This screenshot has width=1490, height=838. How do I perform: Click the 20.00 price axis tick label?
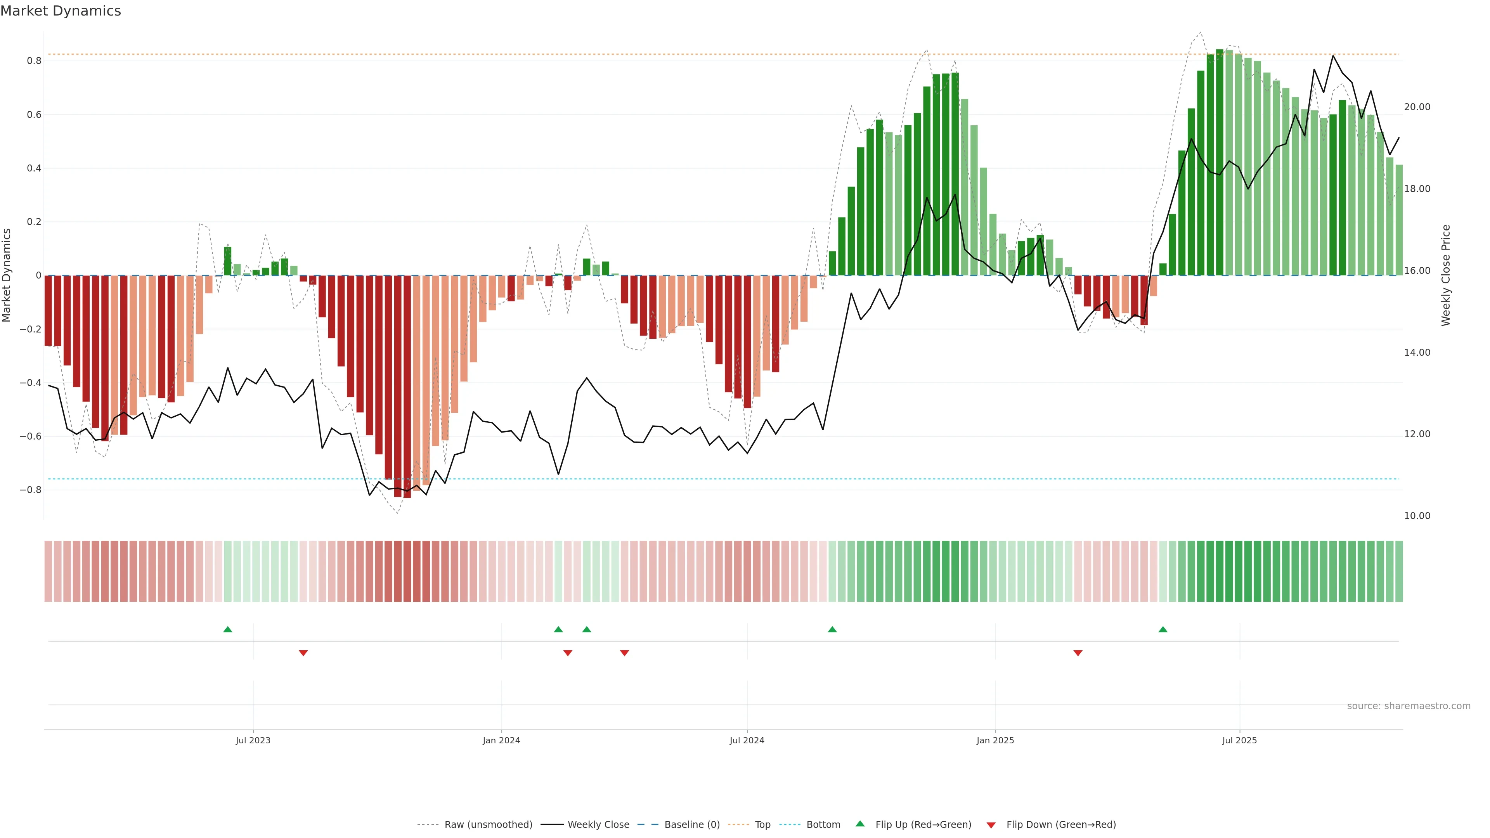(x=1417, y=107)
